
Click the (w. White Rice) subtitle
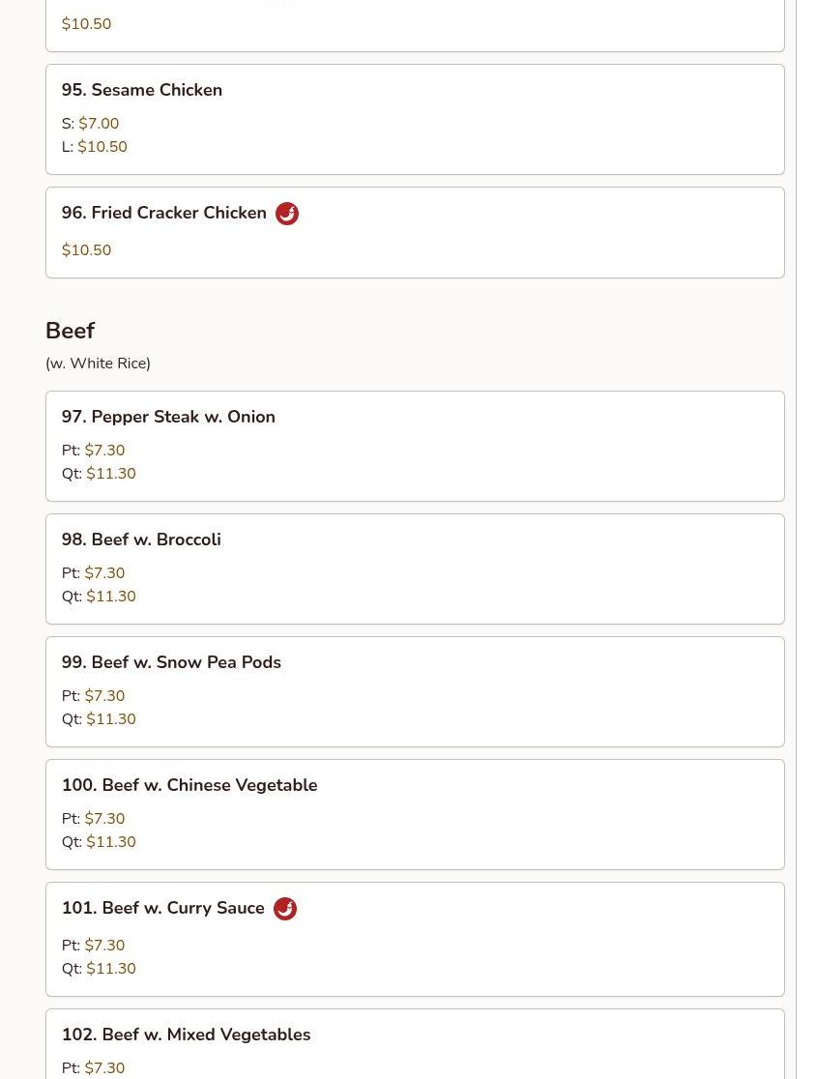[x=98, y=364]
